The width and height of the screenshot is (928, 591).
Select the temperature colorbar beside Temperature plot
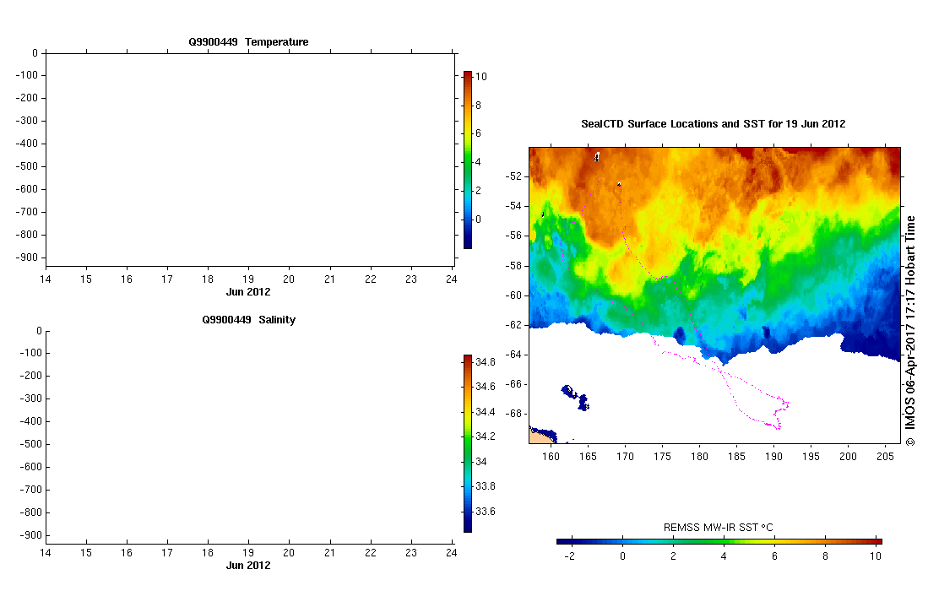(468, 160)
